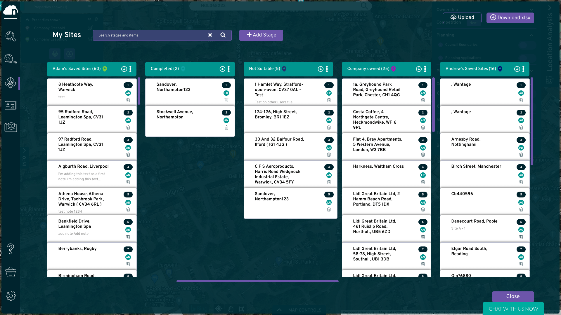Open Andrew's Saved Sites three-dot menu
This screenshot has height=315, width=561.
pyautogui.click(x=523, y=69)
